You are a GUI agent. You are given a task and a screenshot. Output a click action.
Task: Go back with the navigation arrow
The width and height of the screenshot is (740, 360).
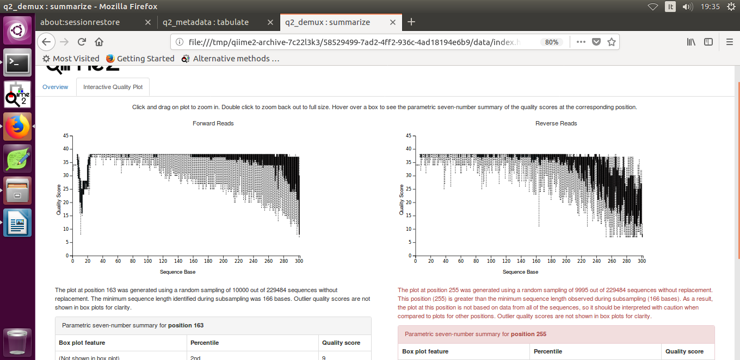tap(46, 41)
